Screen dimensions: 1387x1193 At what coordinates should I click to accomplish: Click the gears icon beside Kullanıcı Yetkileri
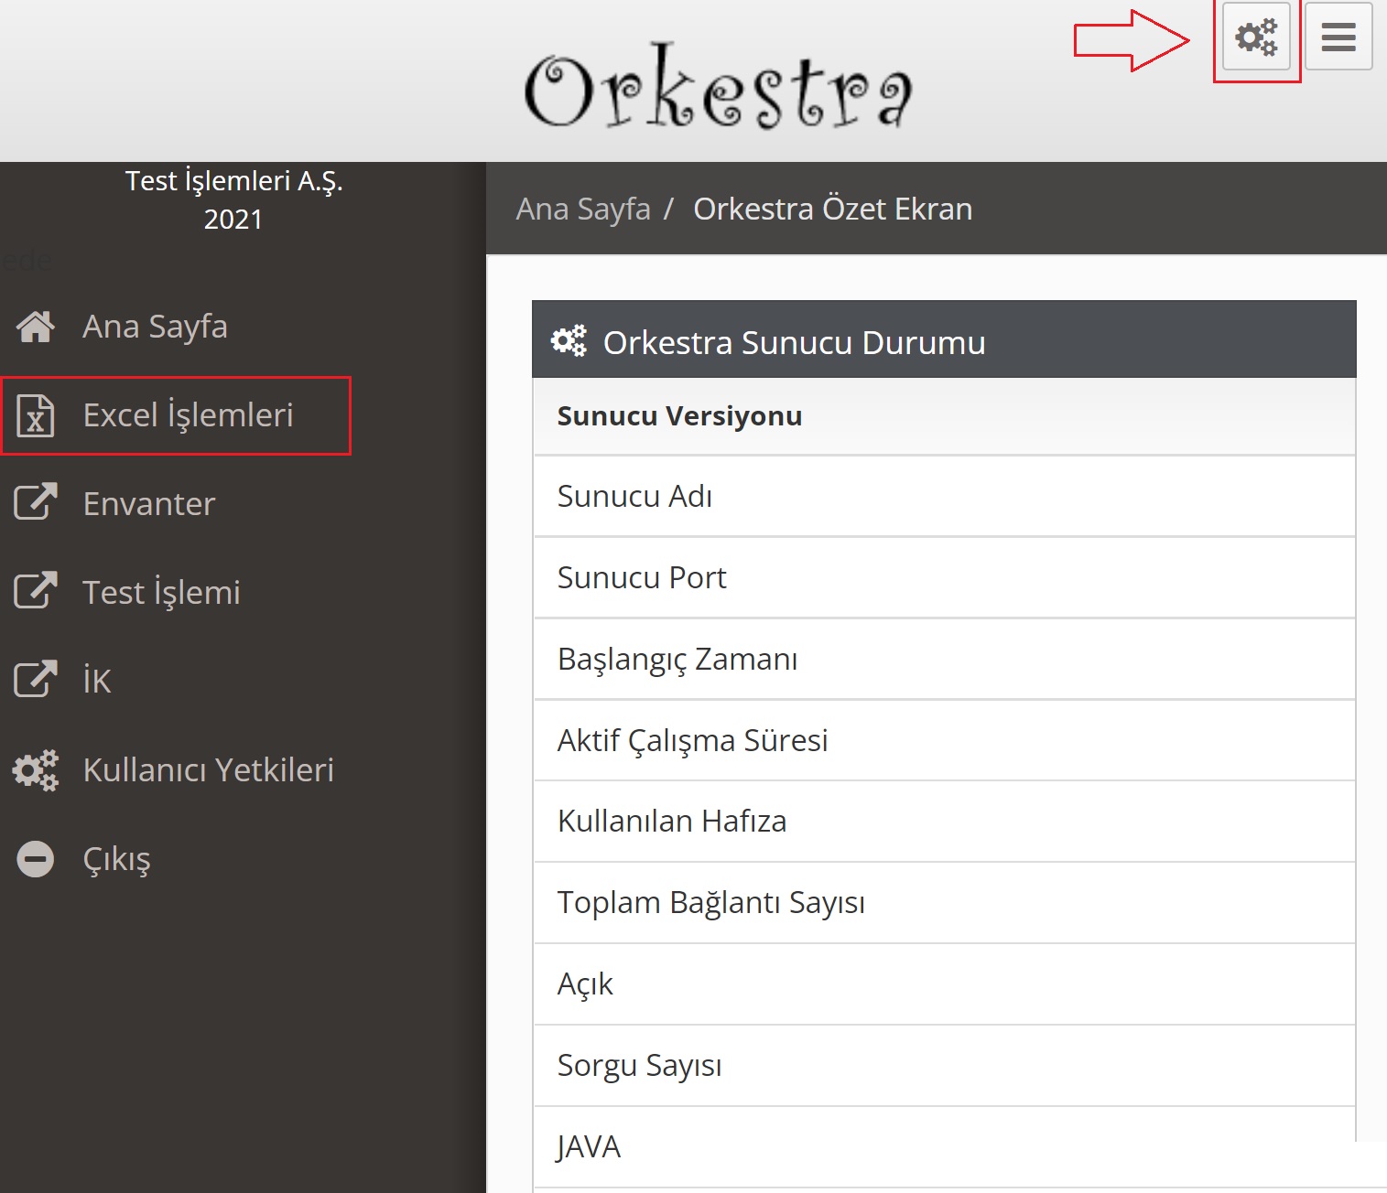click(36, 770)
